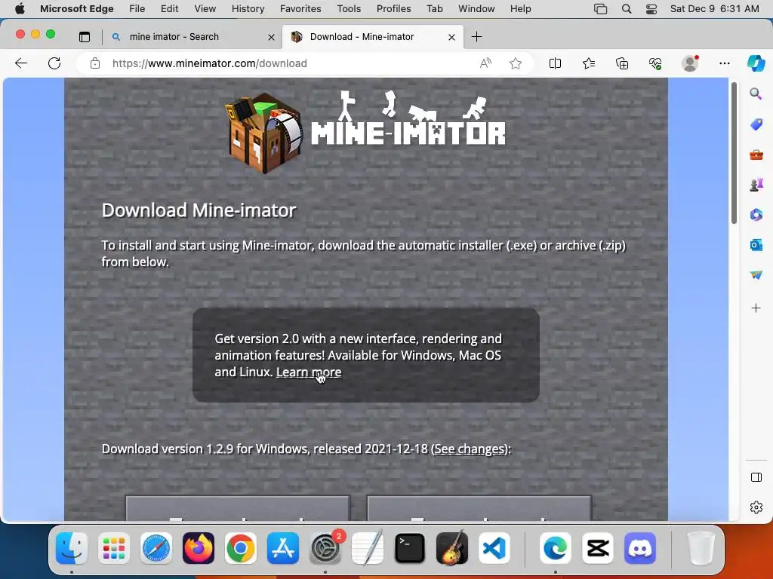Toggle the sidebar visibility icon

[756, 477]
